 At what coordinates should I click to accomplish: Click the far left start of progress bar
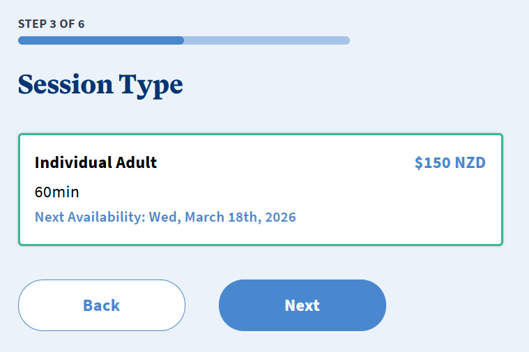[x=22, y=40]
